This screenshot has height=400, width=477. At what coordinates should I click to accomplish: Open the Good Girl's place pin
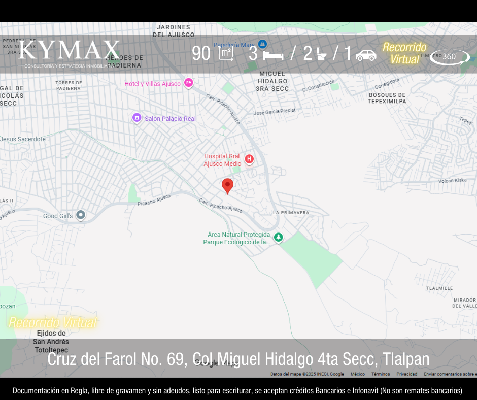coord(81,215)
